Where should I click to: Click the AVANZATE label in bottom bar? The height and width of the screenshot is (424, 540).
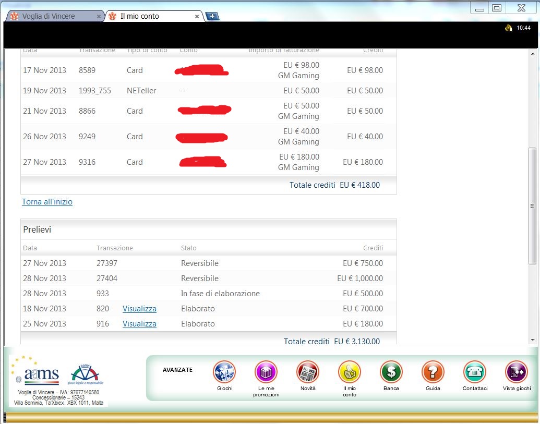pyautogui.click(x=177, y=370)
